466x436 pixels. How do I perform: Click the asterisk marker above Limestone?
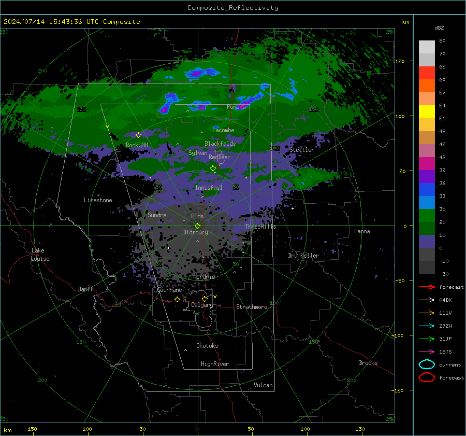pyautogui.click(x=98, y=195)
